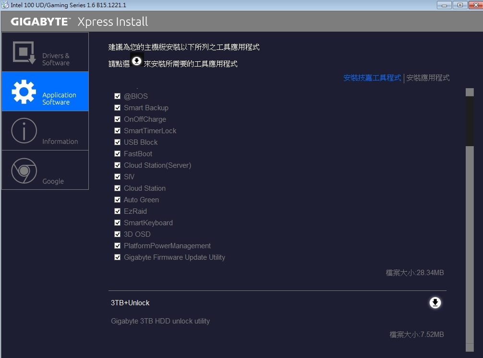Toggle the 3D OSD checkbox
Viewport: 483px width, 358px height.
pos(117,234)
